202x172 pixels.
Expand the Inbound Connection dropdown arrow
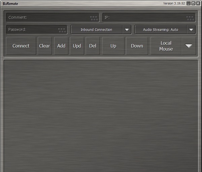(127, 30)
